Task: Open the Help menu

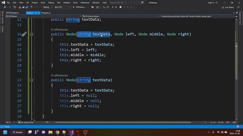Action: click(105, 3)
